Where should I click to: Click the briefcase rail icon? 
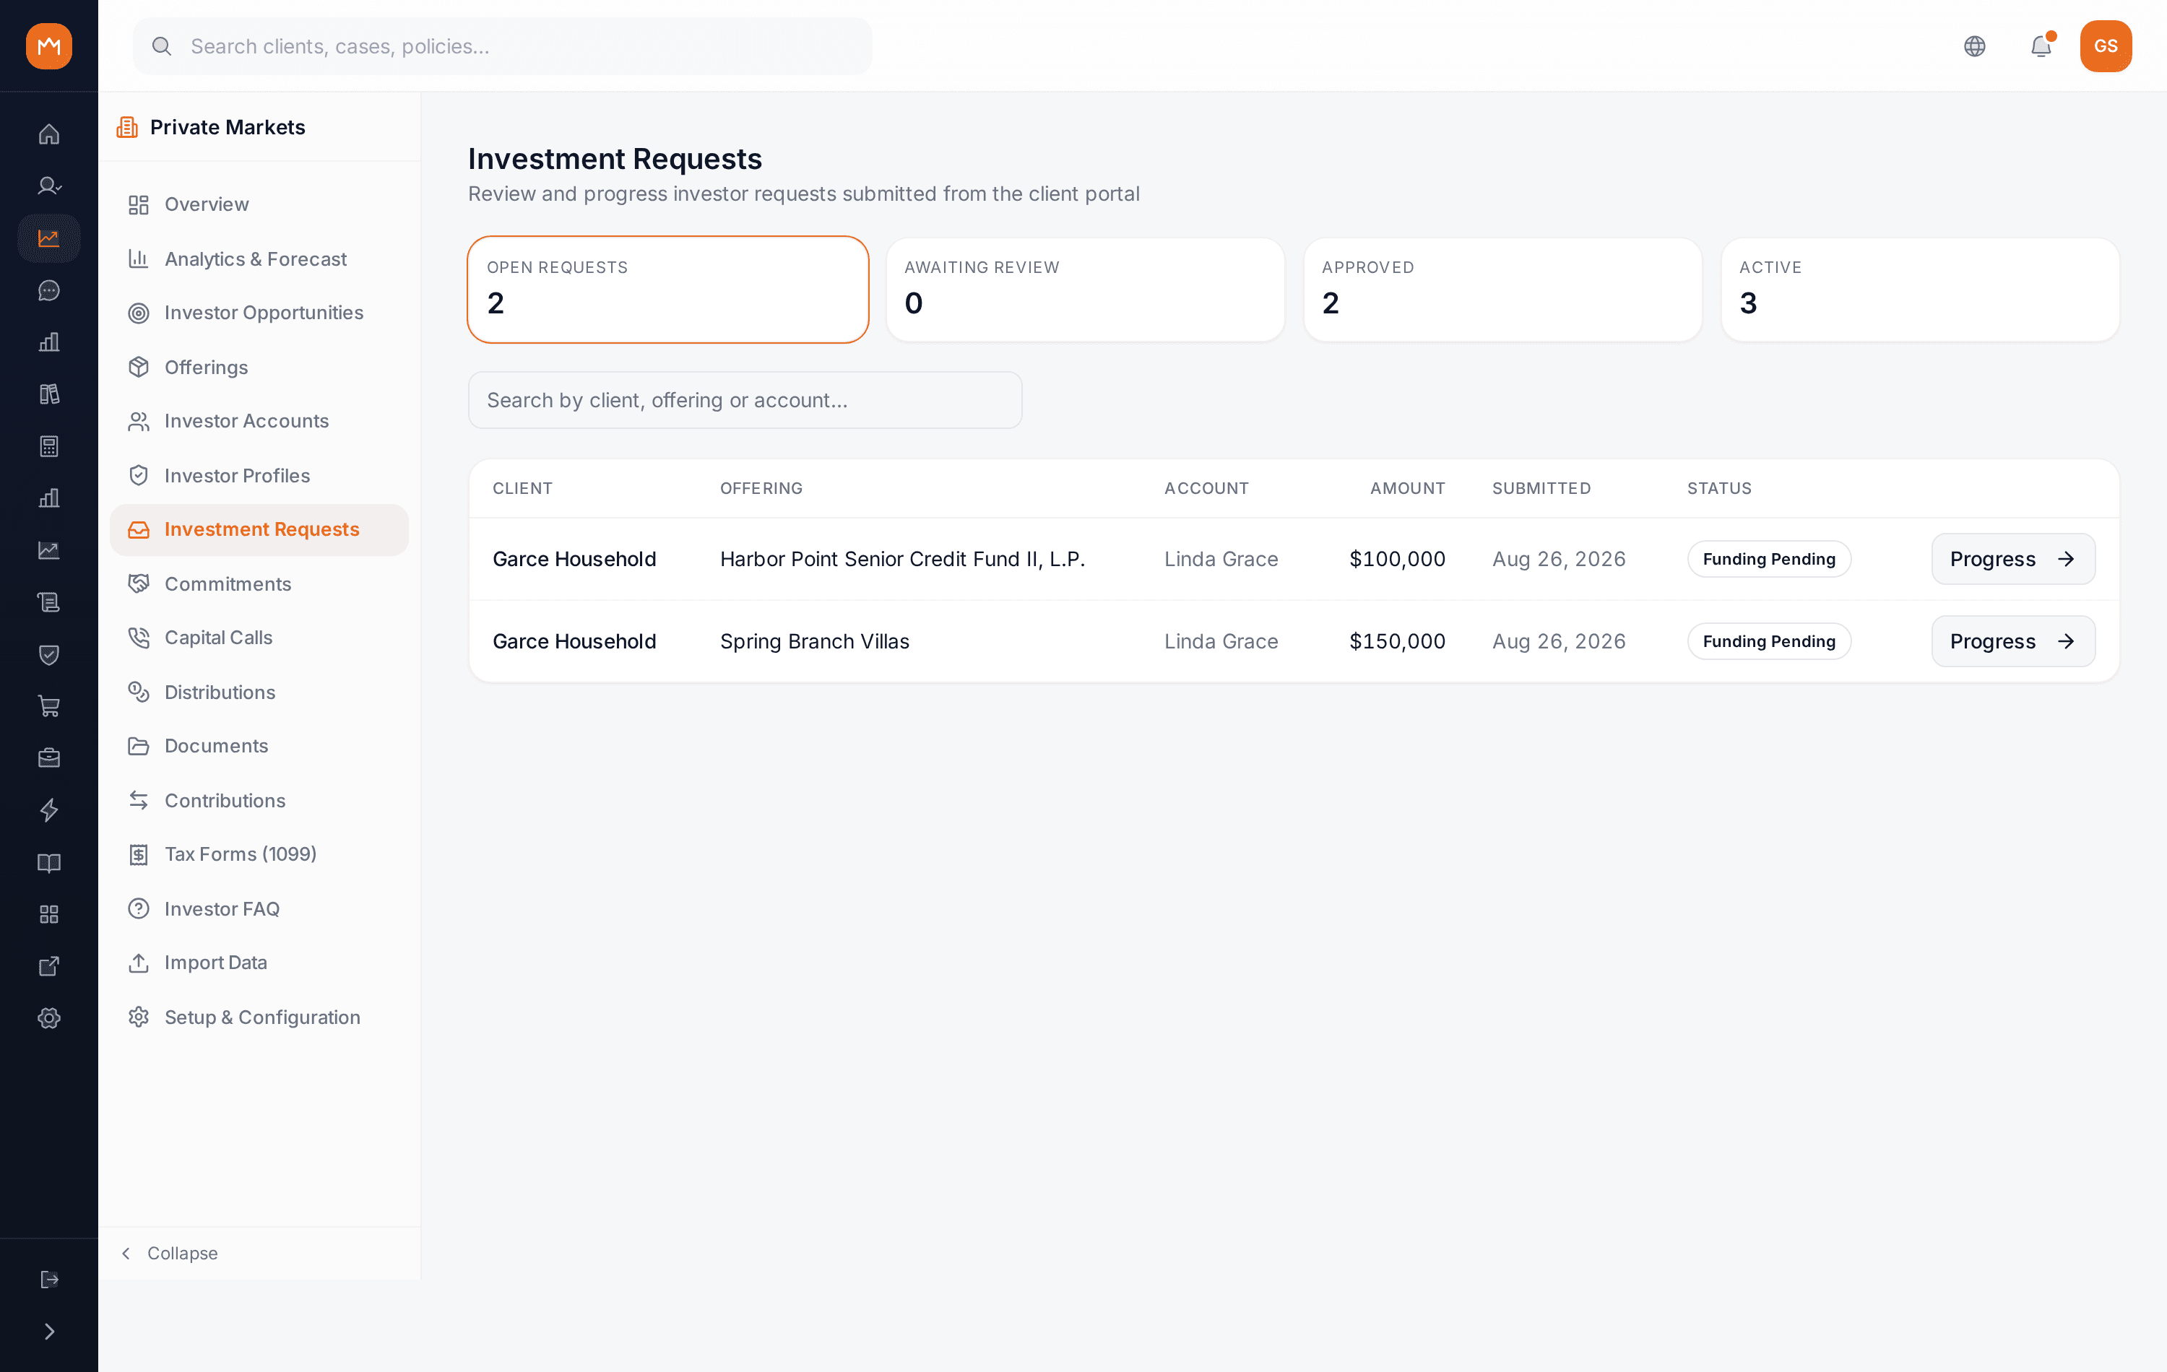[48, 757]
